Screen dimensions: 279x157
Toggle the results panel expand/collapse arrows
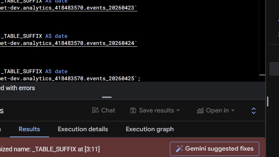[x=254, y=111]
